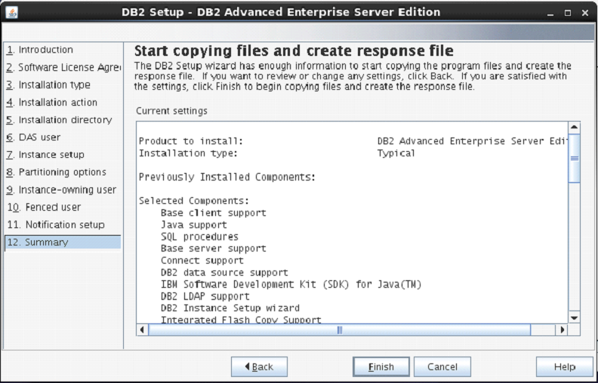Open the Installation directory step
Image resolution: width=598 pixels, height=383 pixels.
click(59, 120)
